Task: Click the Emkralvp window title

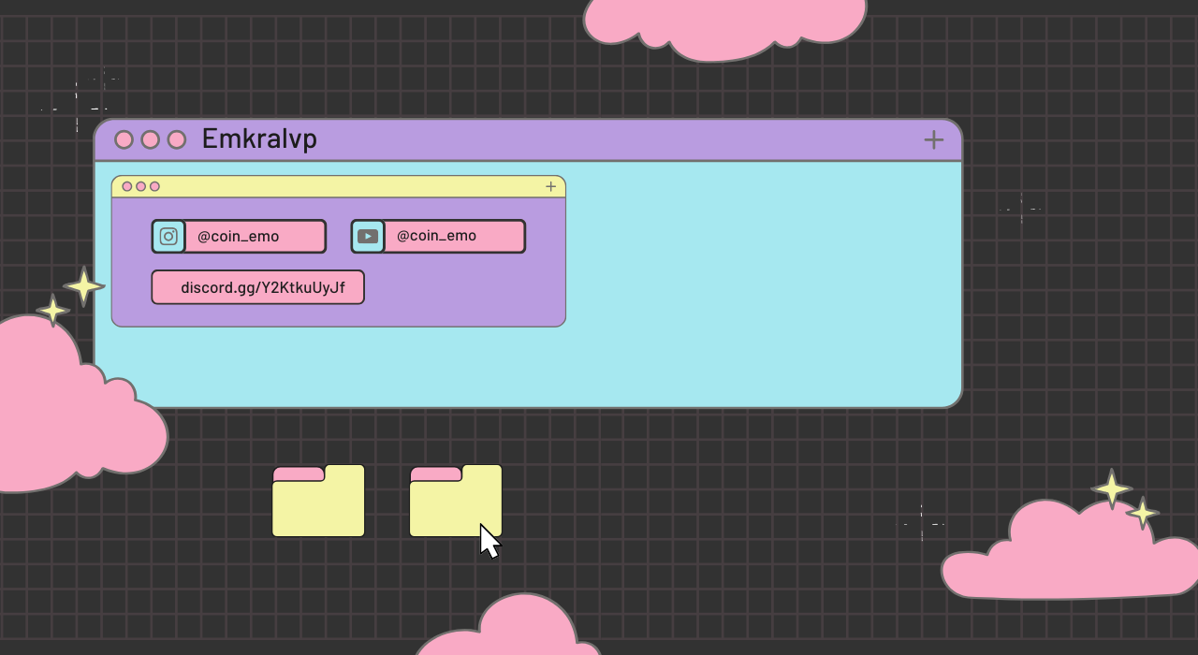Action: (x=259, y=139)
